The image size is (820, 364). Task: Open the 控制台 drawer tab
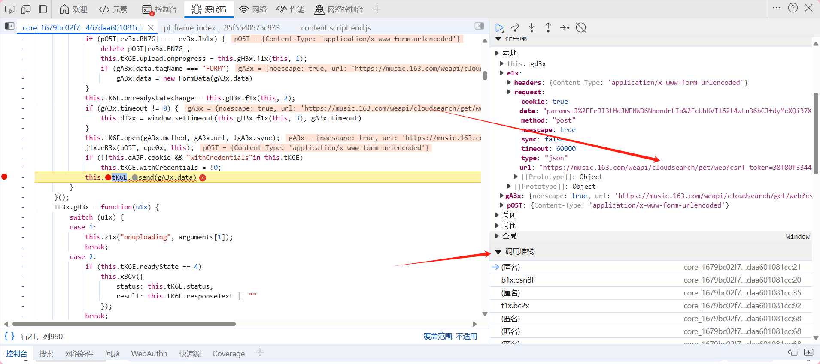[x=16, y=354]
